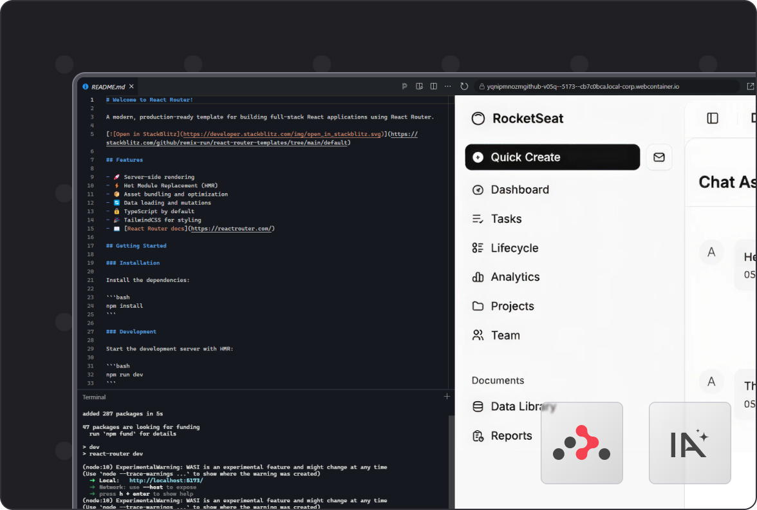Select the README.md tab
Viewport: 757px width, 510px height.
pos(107,86)
